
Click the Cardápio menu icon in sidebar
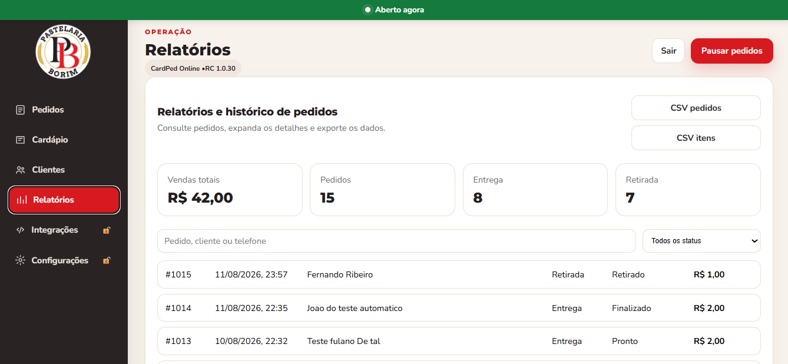click(21, 140)
